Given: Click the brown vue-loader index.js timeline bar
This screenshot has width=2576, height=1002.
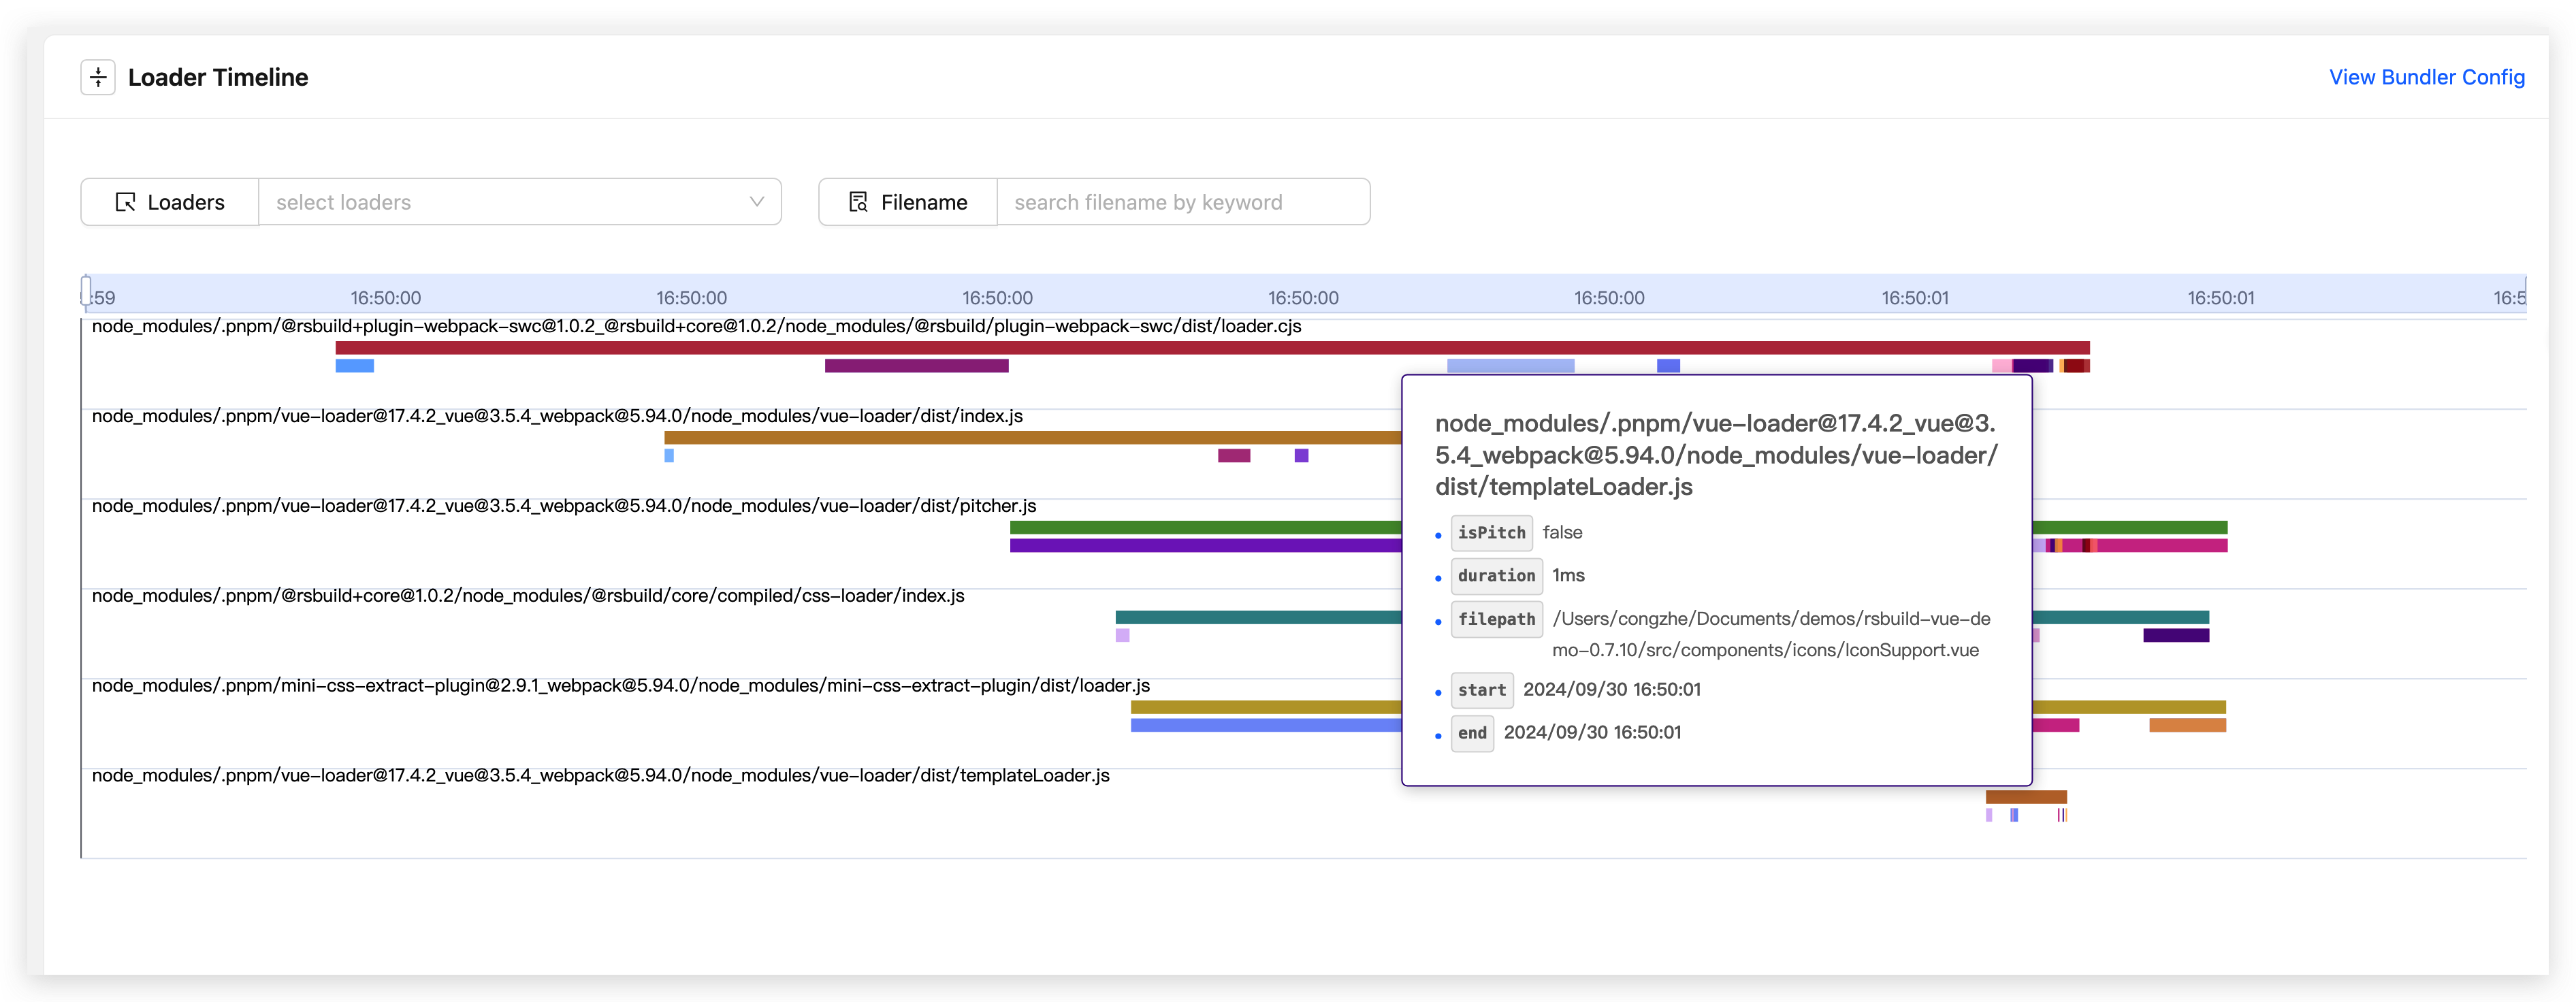Looking at the screenshot, I should (x=1030, y=437).
